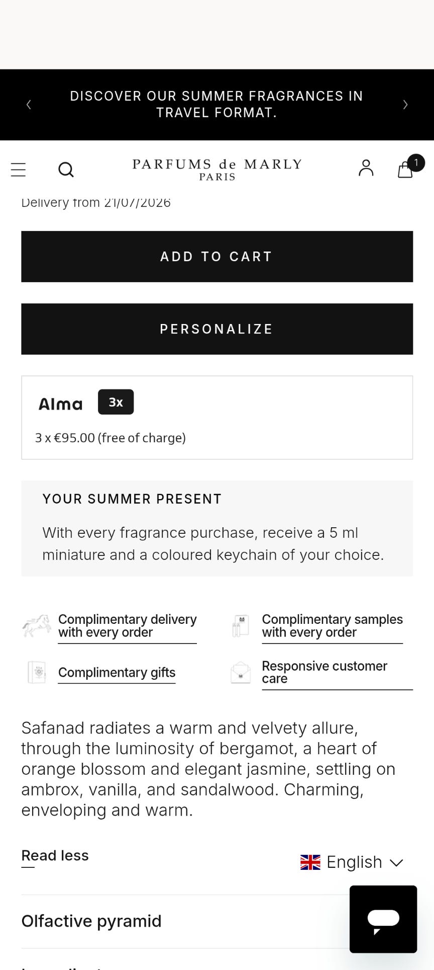Show previous announcement banner slide

(x=29, y=104)
